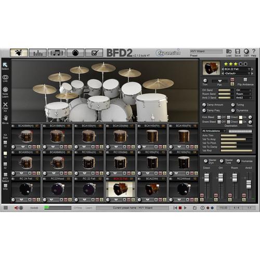Click the Save floppy disk icon
Viewport: 260px width, 260px height.
238,51
